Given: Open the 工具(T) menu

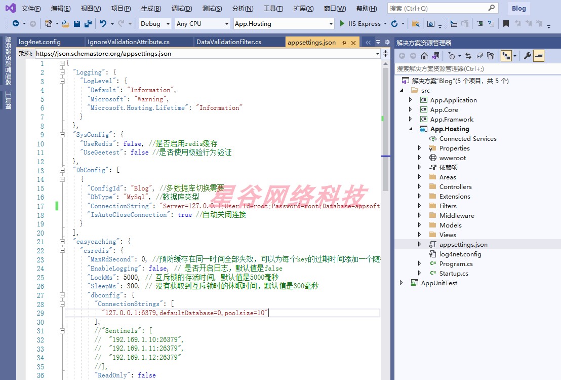Looking at the screenshot, I should click(x=273, y=8).
